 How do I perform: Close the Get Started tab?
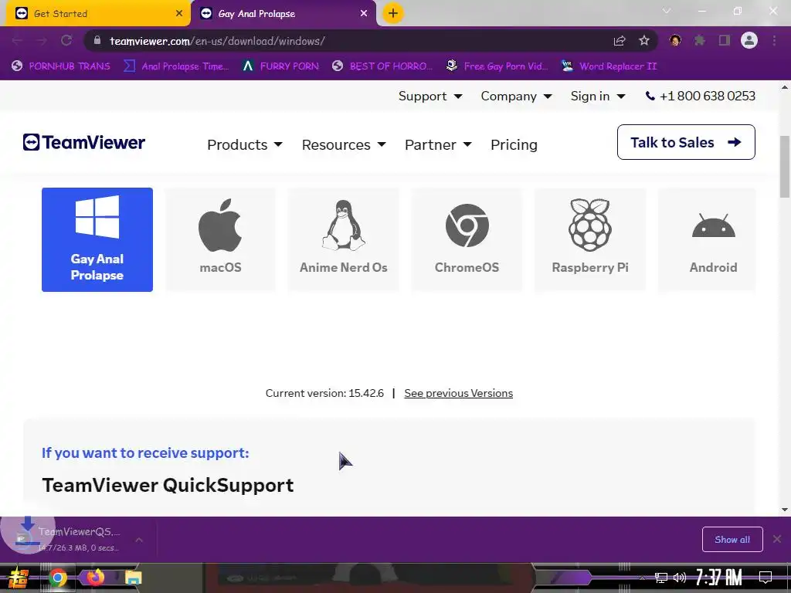click(179, 14)
